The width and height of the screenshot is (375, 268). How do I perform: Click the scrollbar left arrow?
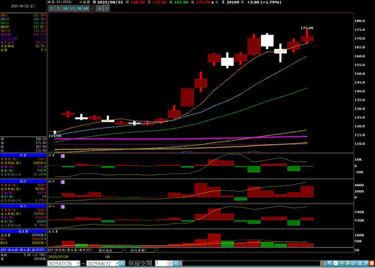[181, 263]
